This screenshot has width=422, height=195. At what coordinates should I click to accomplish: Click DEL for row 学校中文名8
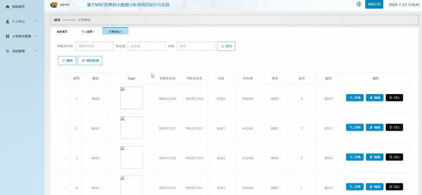click(394, 97)
